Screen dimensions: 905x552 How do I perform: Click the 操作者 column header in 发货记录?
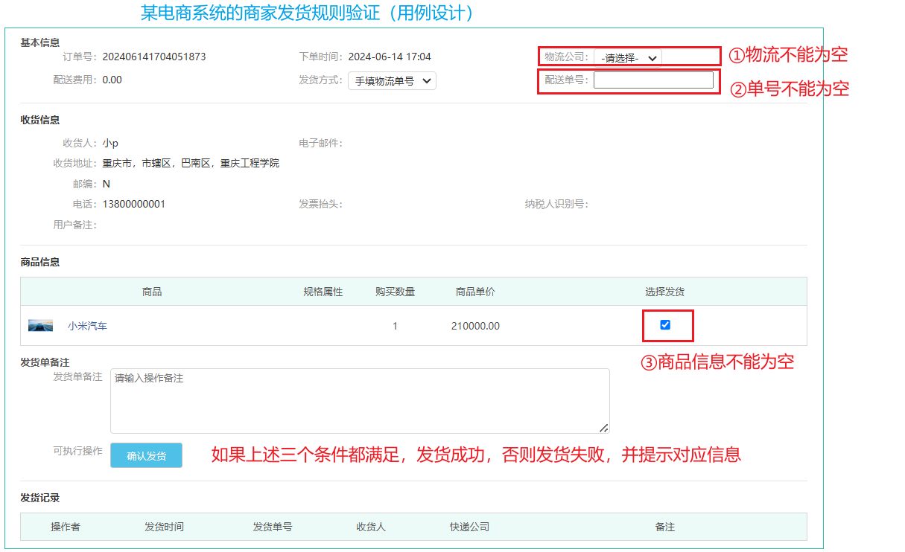(x=66, y=527)
